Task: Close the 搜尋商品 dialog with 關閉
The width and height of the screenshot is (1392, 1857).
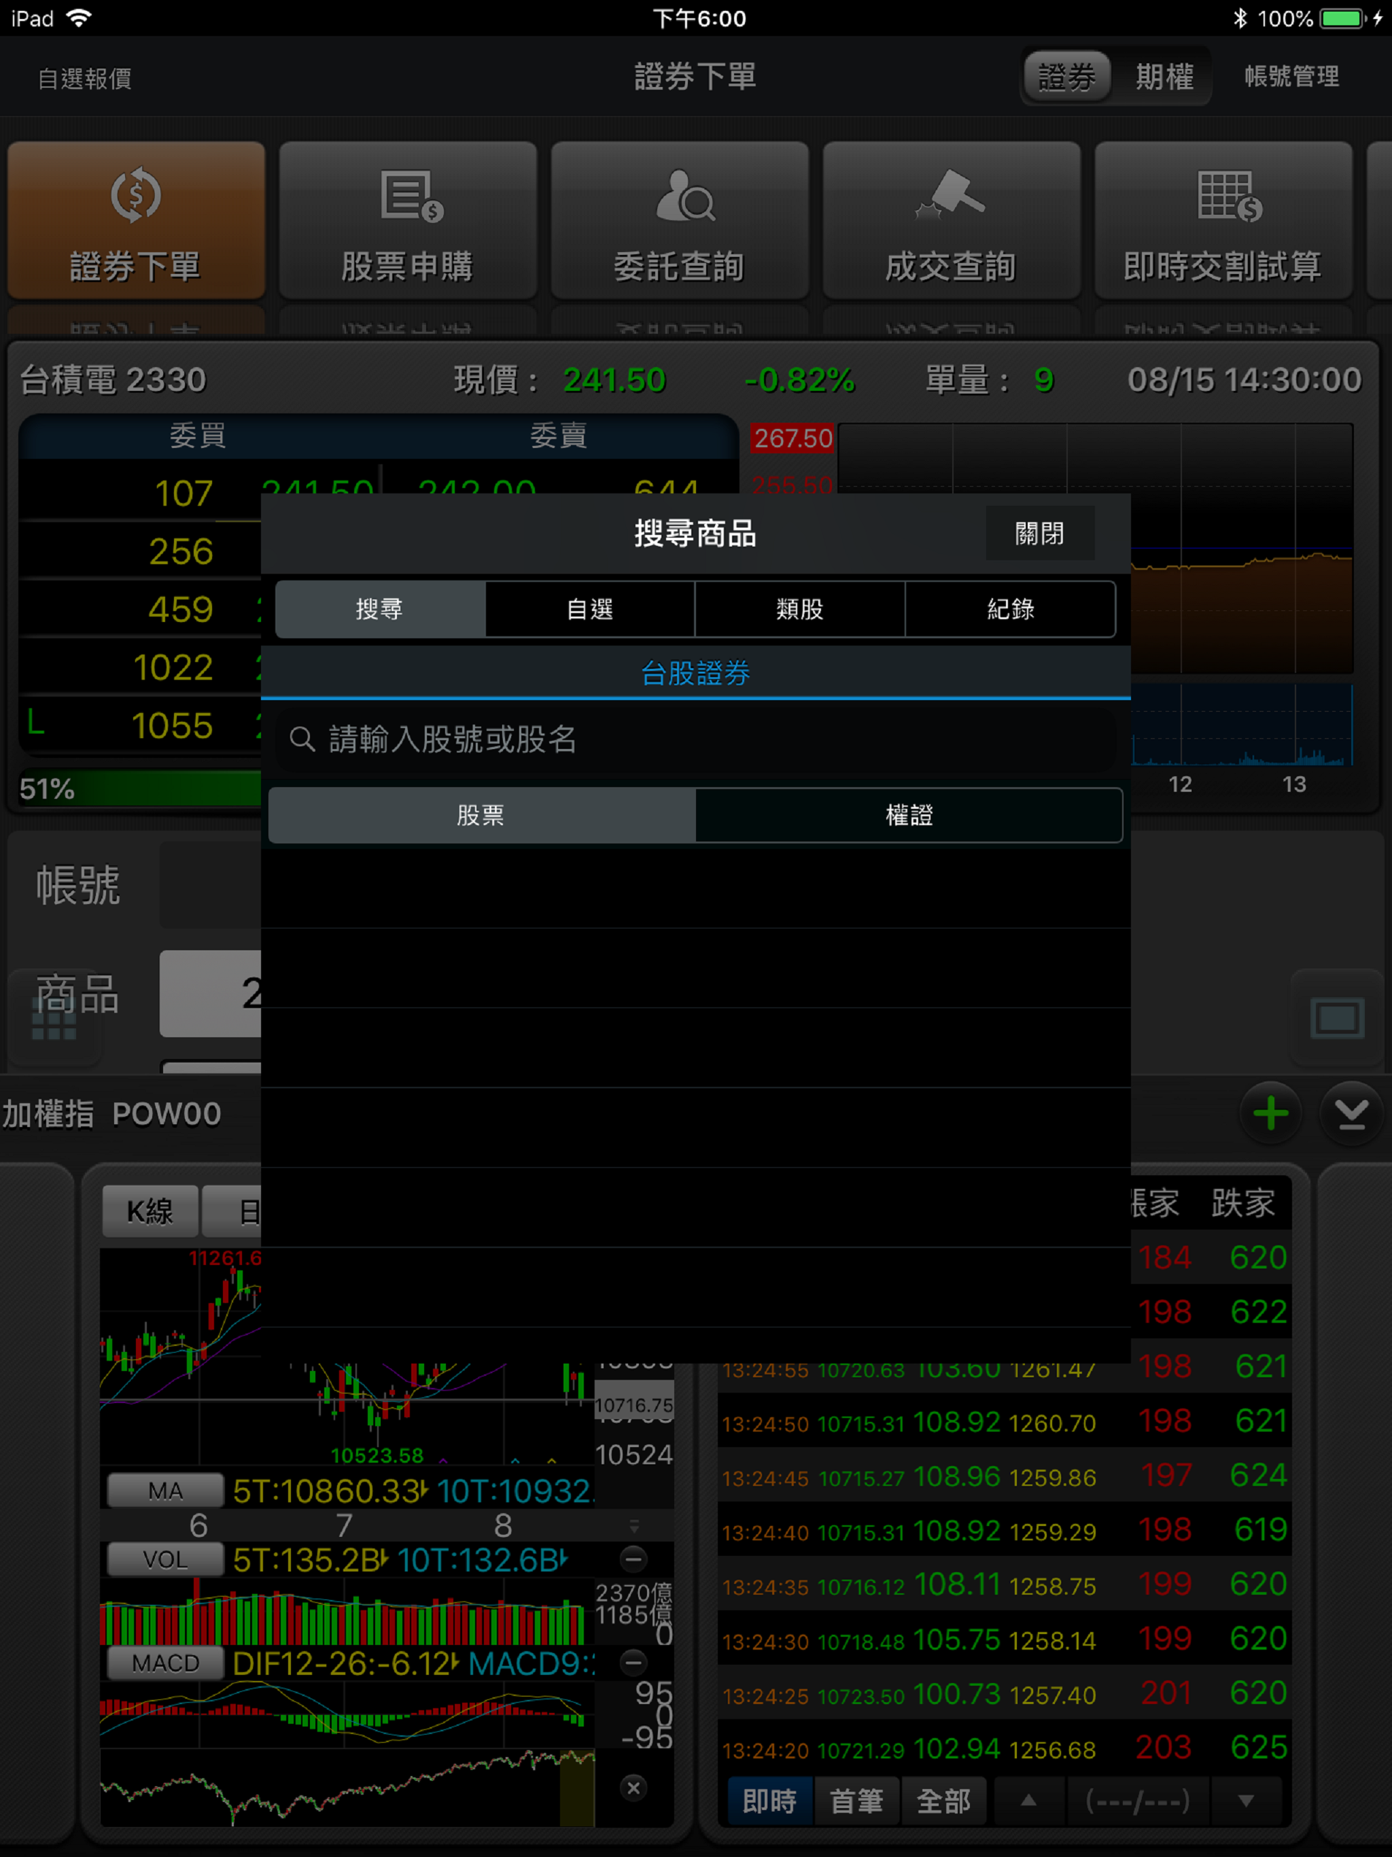Action: [x=1040, y=533]
